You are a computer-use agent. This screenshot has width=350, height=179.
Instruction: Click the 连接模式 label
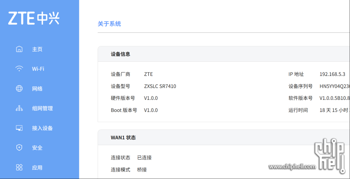(121, 170)
